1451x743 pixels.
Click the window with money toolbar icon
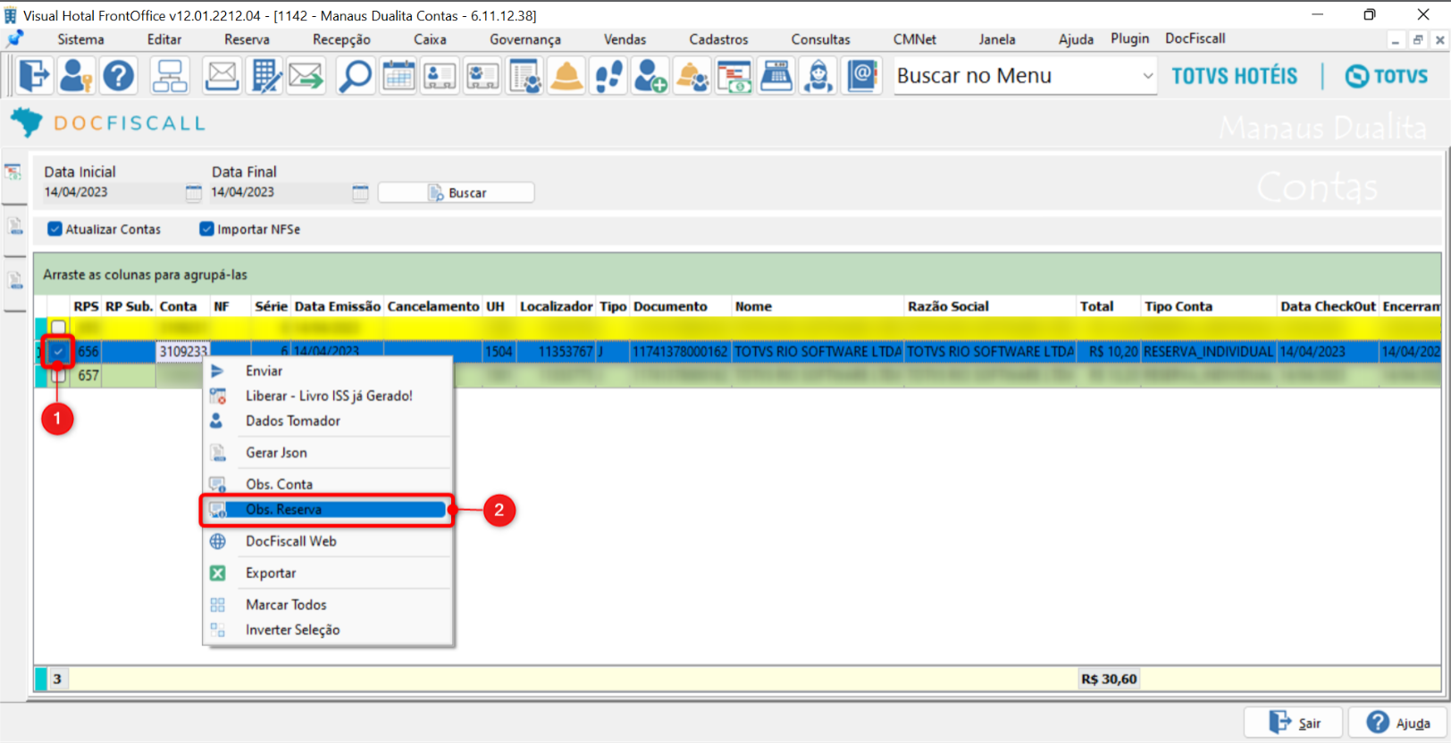(x=734, y=76)
